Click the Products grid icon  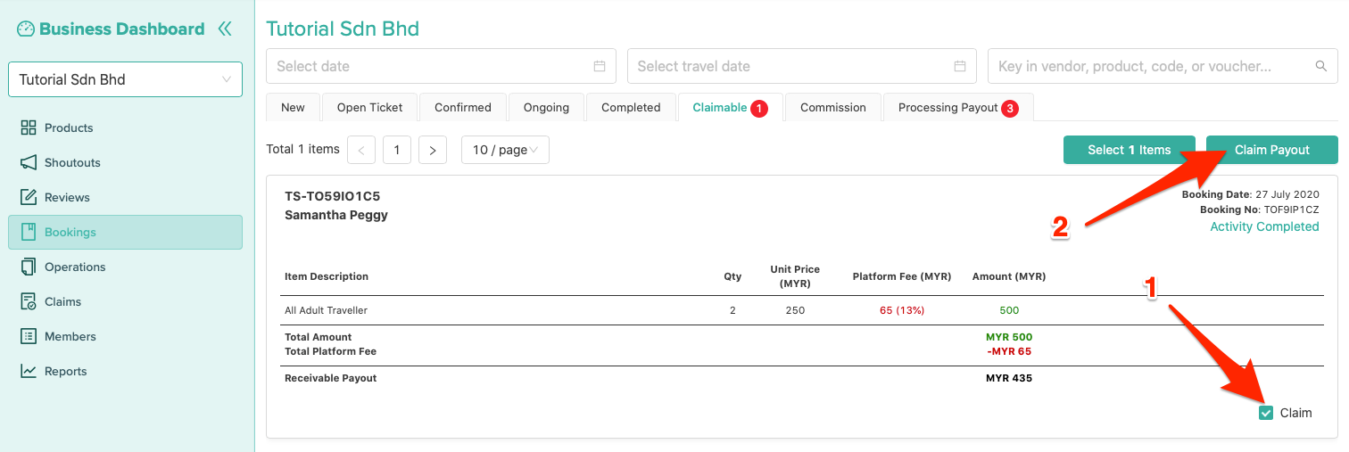pos(29,127)
